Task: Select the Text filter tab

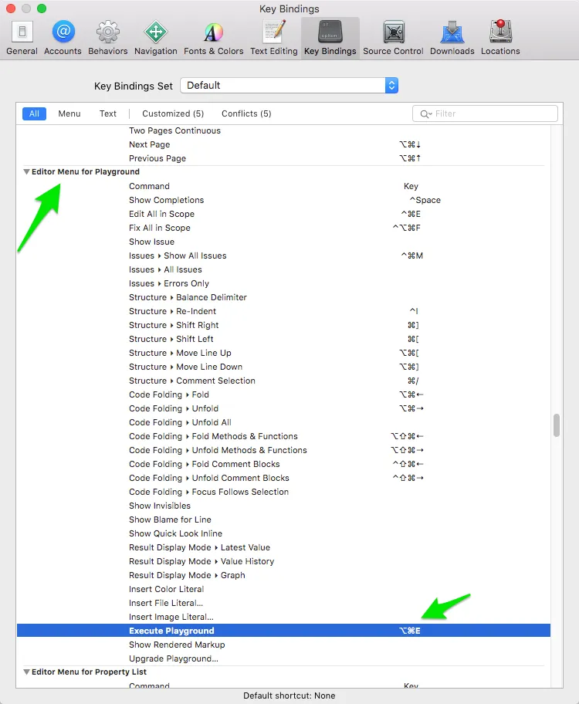Action: (108, 113)
